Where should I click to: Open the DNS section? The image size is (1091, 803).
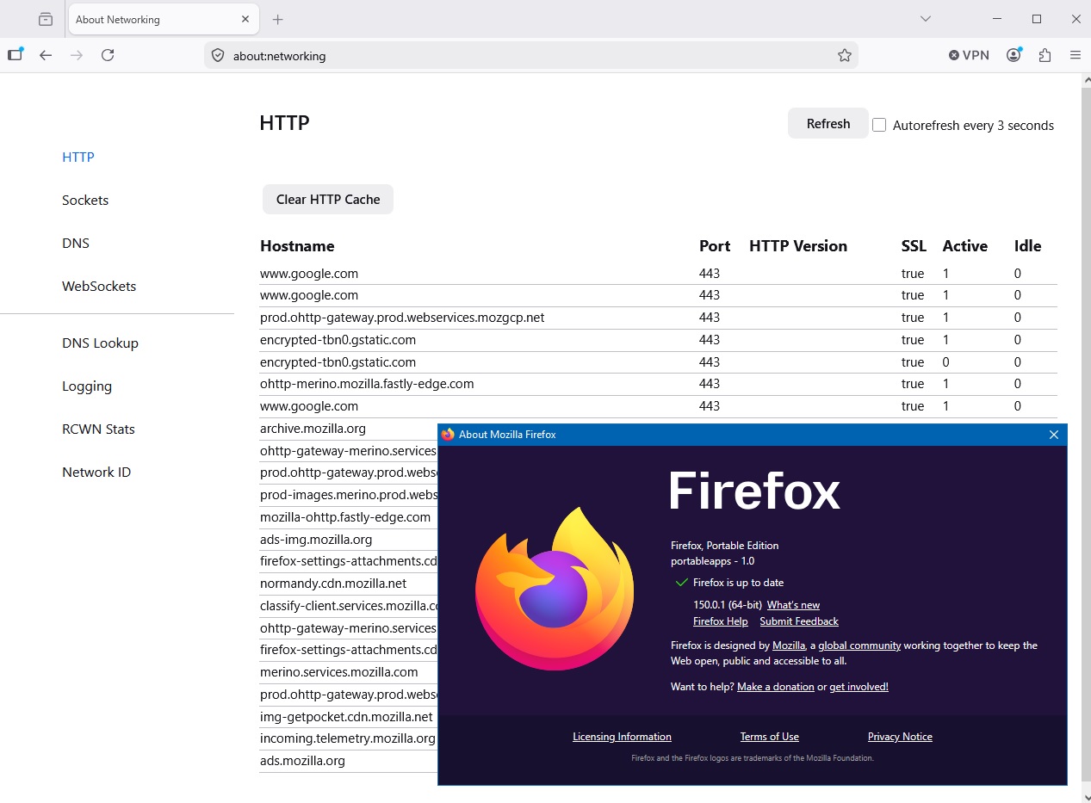76,244
